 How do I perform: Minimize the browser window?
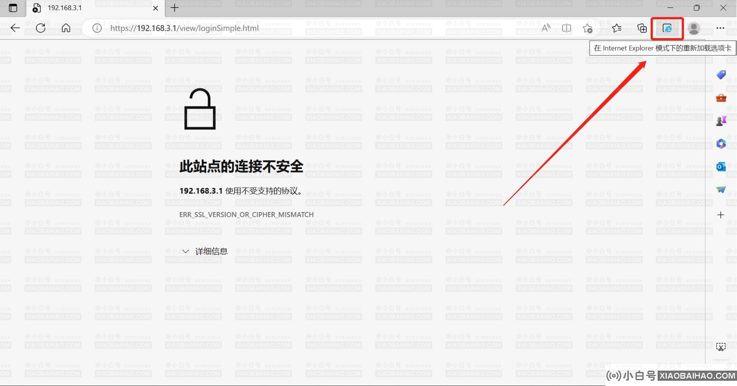tap(670, 8)
